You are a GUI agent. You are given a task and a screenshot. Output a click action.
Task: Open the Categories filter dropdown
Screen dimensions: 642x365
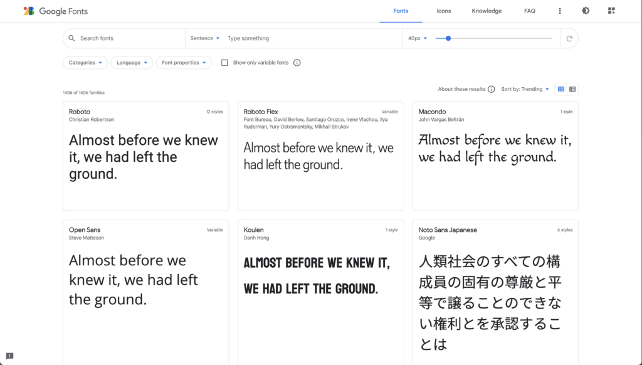coord(85,63)
